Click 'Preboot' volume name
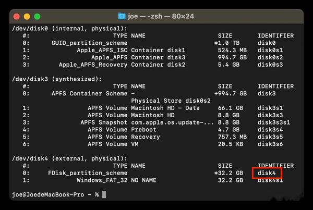The height and width of the screenshot is (210, 313). click(x=143, y=130)
